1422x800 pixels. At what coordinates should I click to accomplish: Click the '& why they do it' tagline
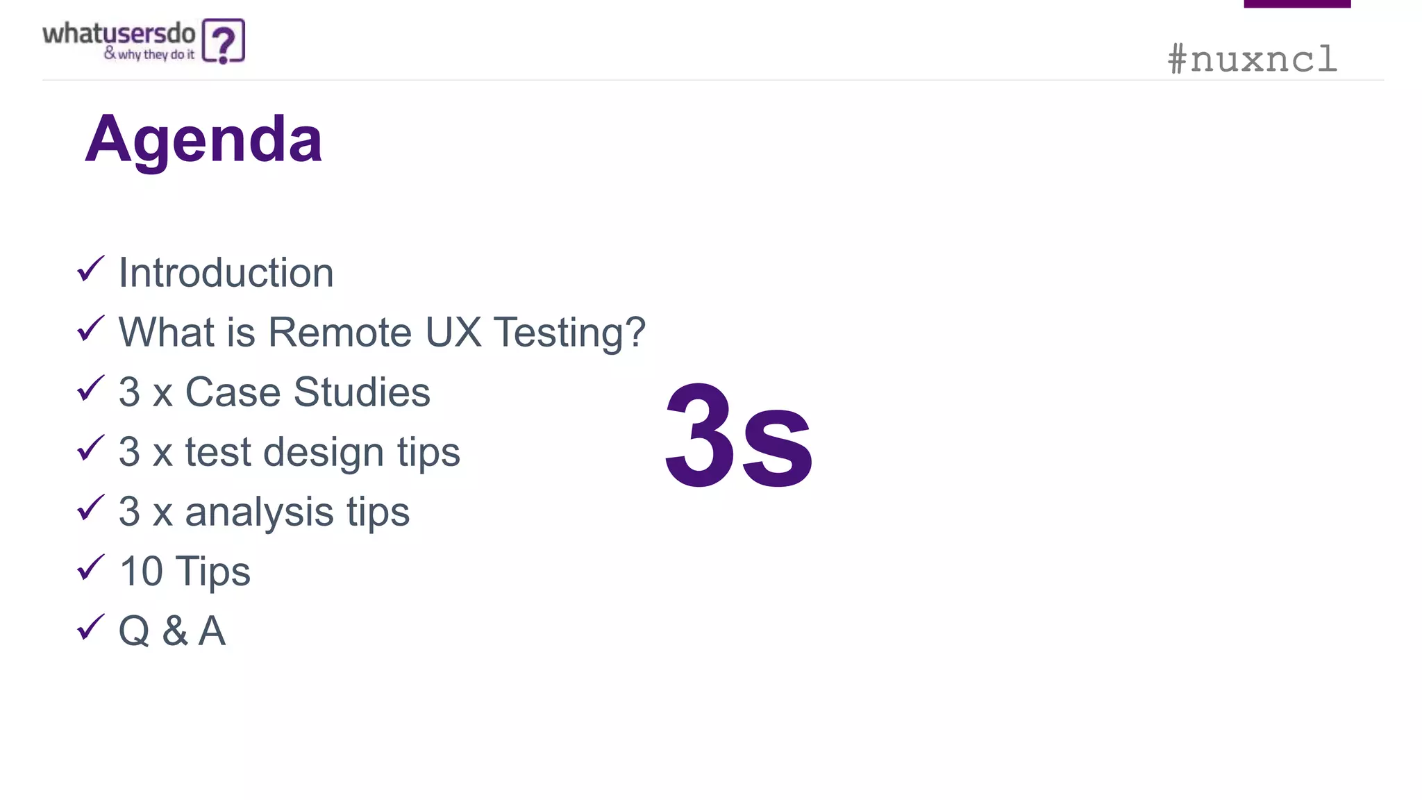[149, 54]
